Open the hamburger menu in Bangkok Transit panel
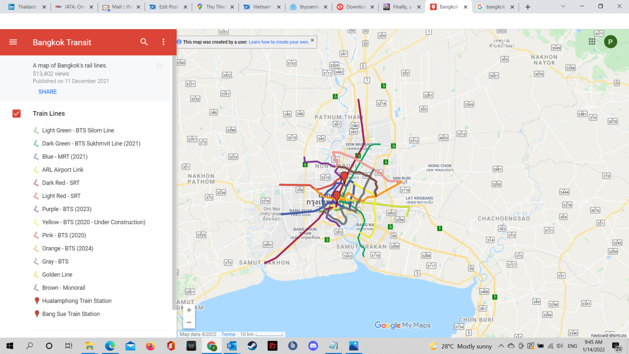Screen dimensions: 629x354 pyautogui.click(x=13, y=42)
